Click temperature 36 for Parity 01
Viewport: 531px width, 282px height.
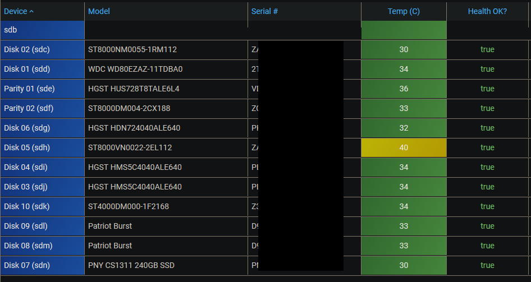coord(404,89)
